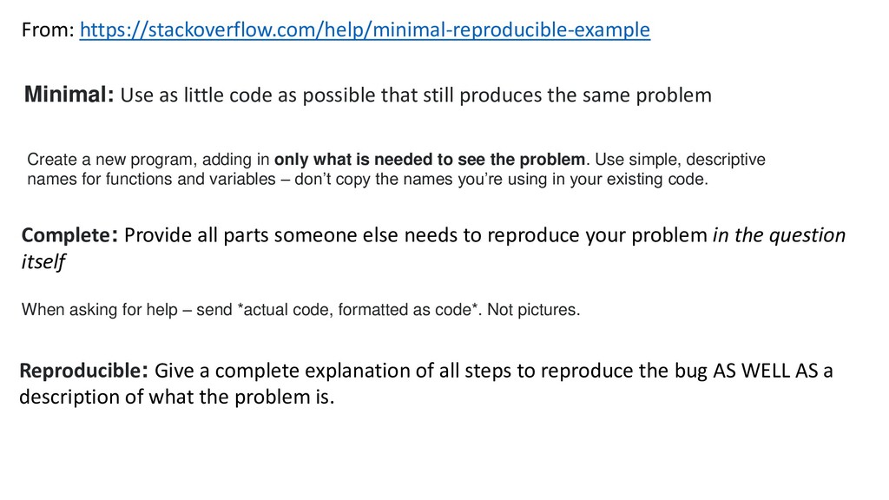Click the text "names for functions and variables"

point(151,179)
